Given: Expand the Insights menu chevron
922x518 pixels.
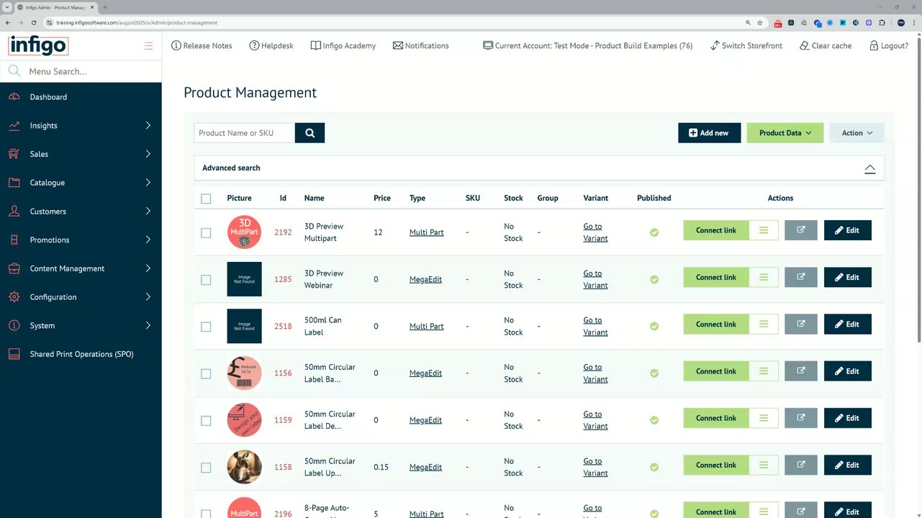Looking at the screenshot, I should point(148,125).
